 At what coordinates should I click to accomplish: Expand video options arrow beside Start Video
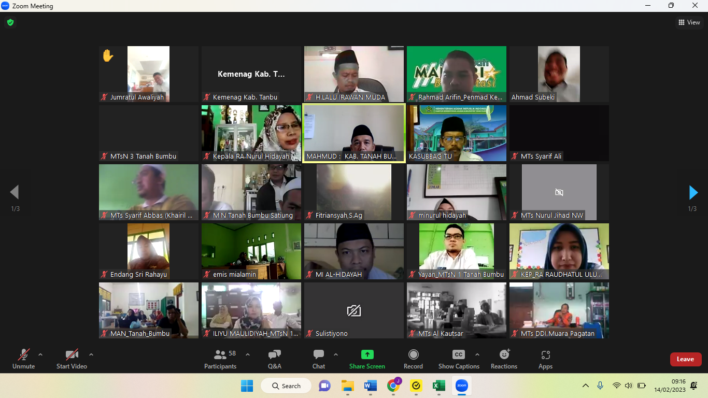[x=91, y=355]
